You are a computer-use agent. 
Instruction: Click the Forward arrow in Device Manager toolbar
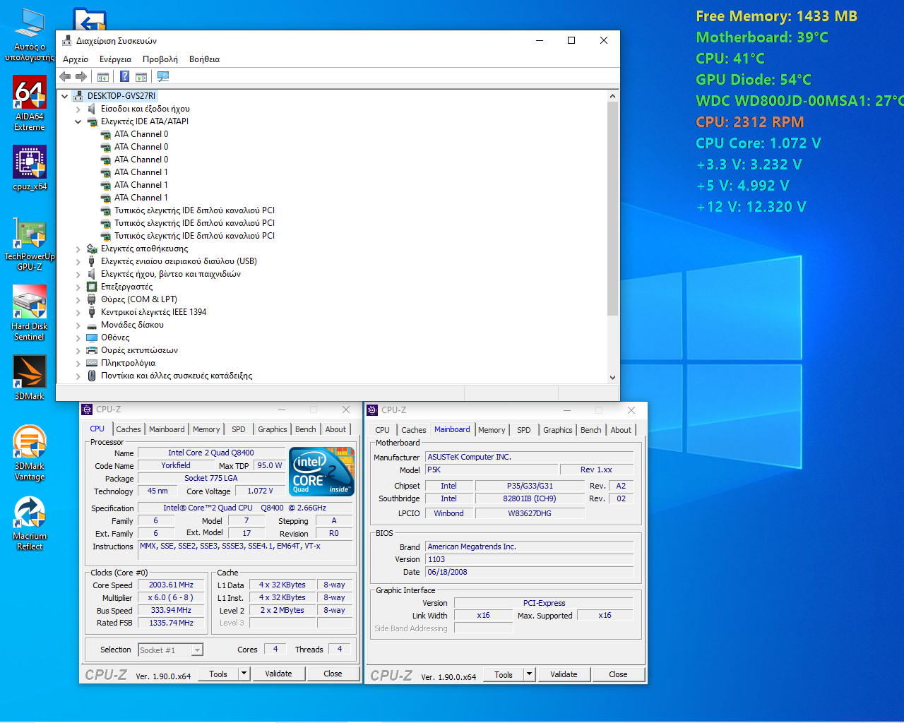pyautogui.click(x=81, y=76)
